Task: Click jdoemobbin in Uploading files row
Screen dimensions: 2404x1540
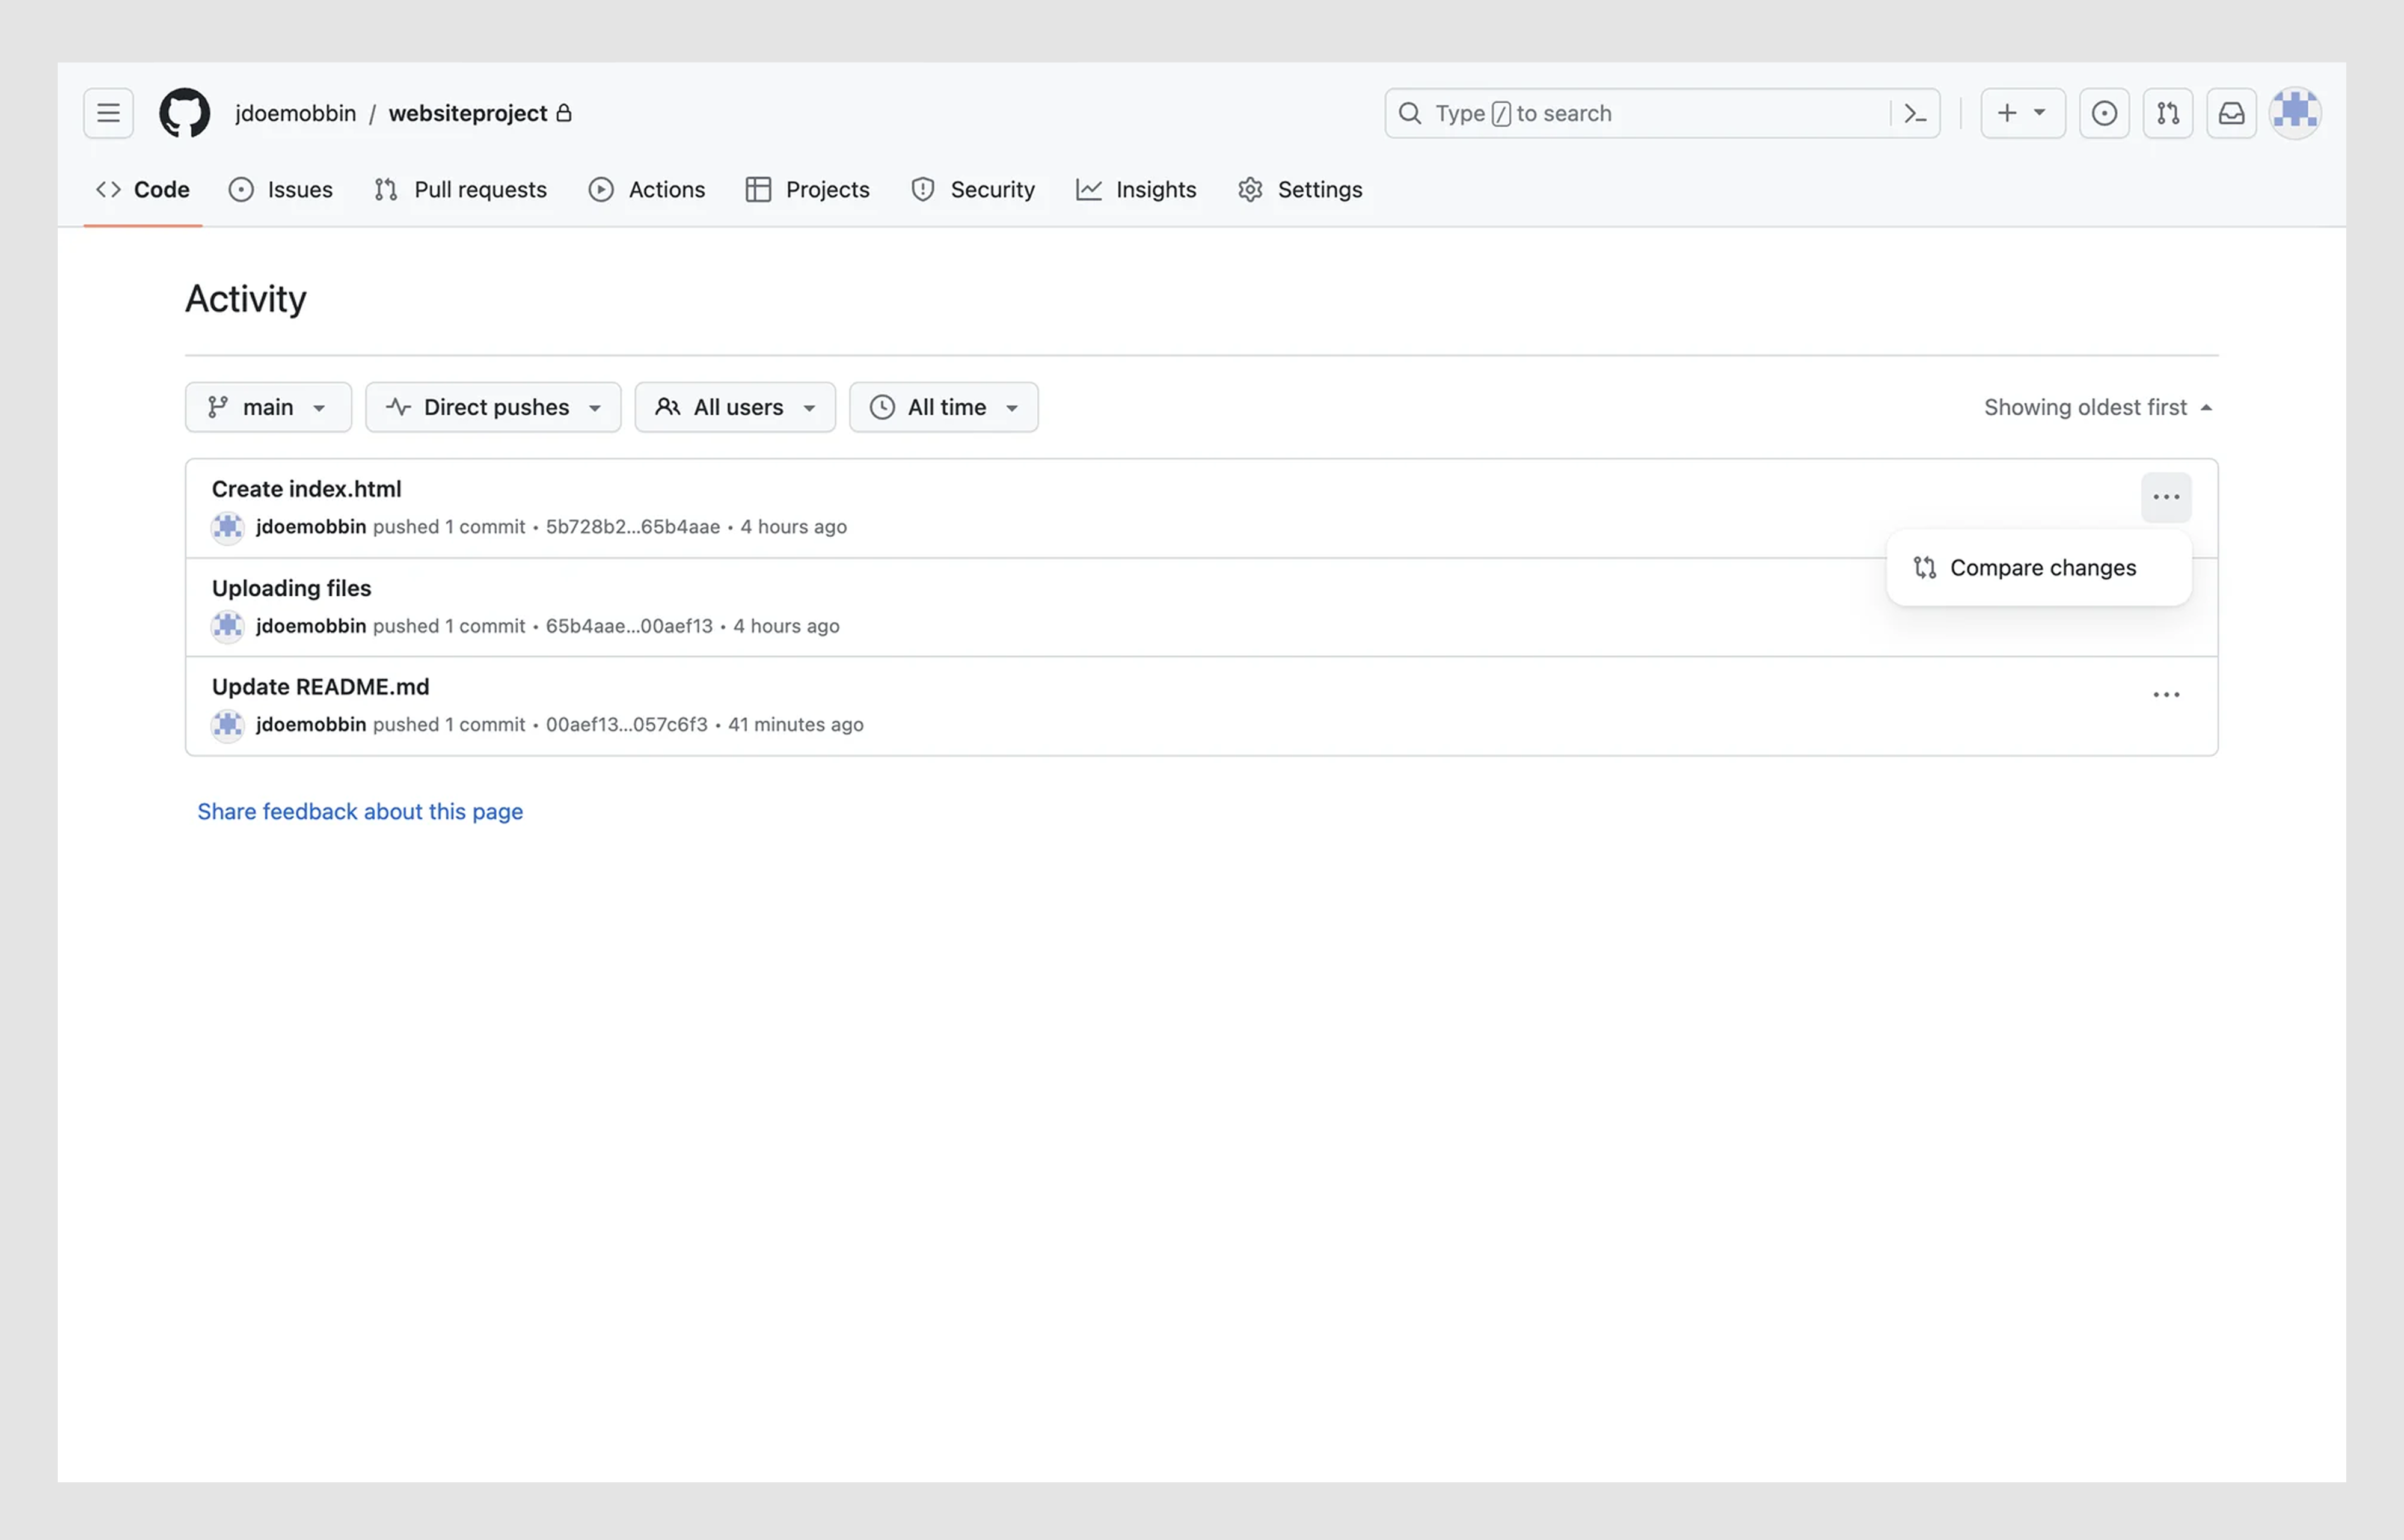Action: (311, 626)
